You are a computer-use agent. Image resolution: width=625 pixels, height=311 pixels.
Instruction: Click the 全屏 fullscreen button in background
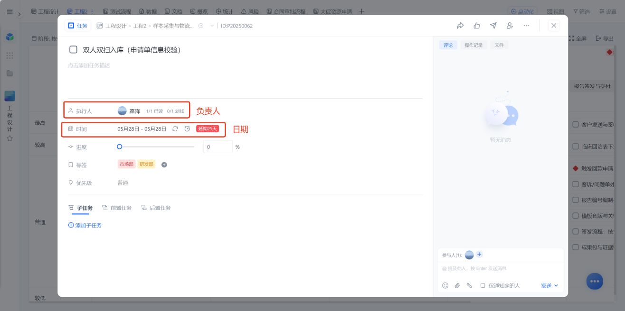[x=578, y=38]
